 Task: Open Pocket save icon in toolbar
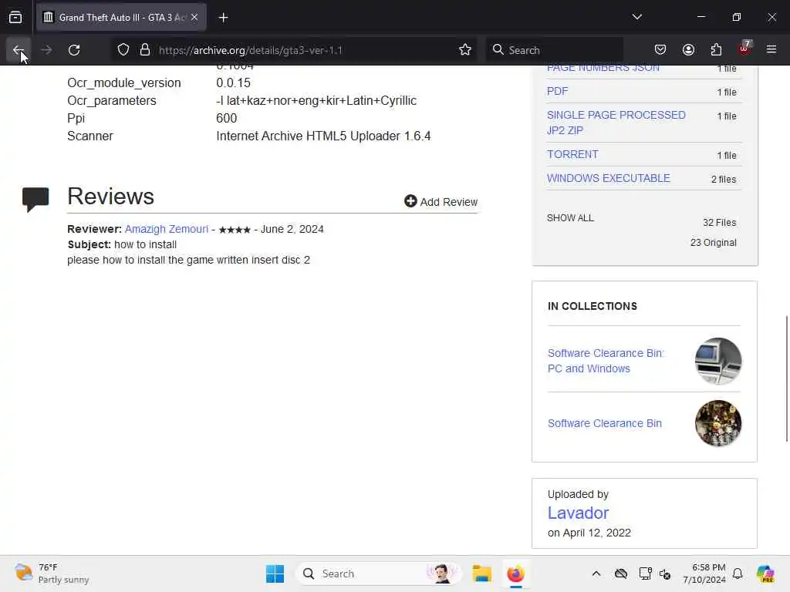[660, 49]
